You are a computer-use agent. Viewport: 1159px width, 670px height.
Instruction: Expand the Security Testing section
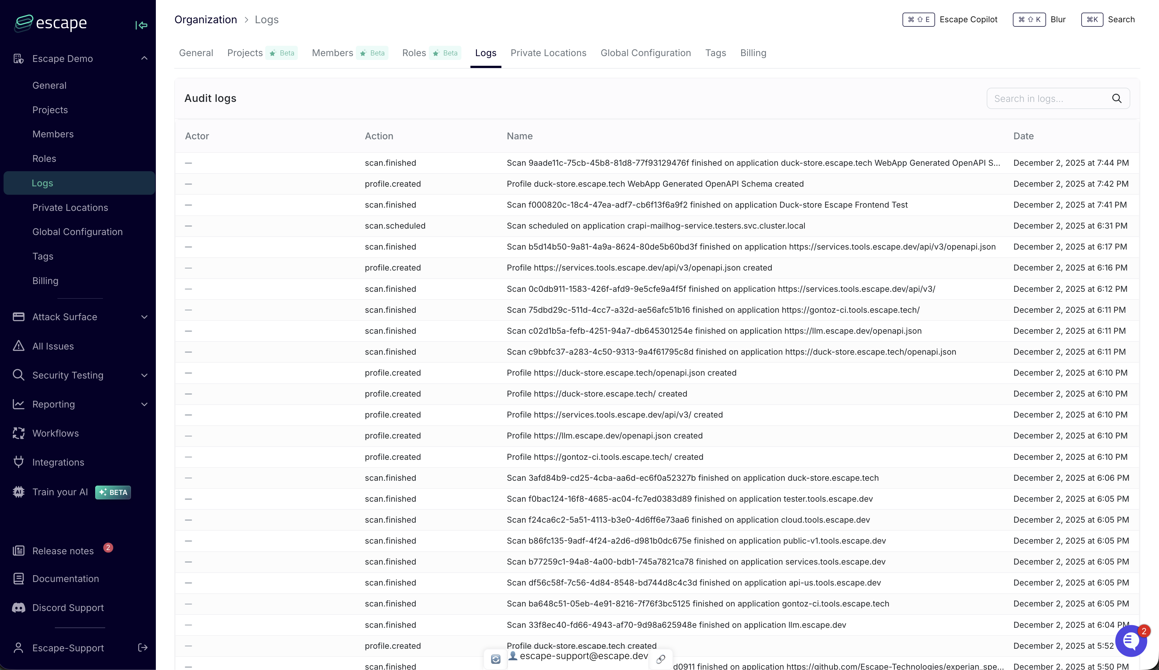coord(144,375)
